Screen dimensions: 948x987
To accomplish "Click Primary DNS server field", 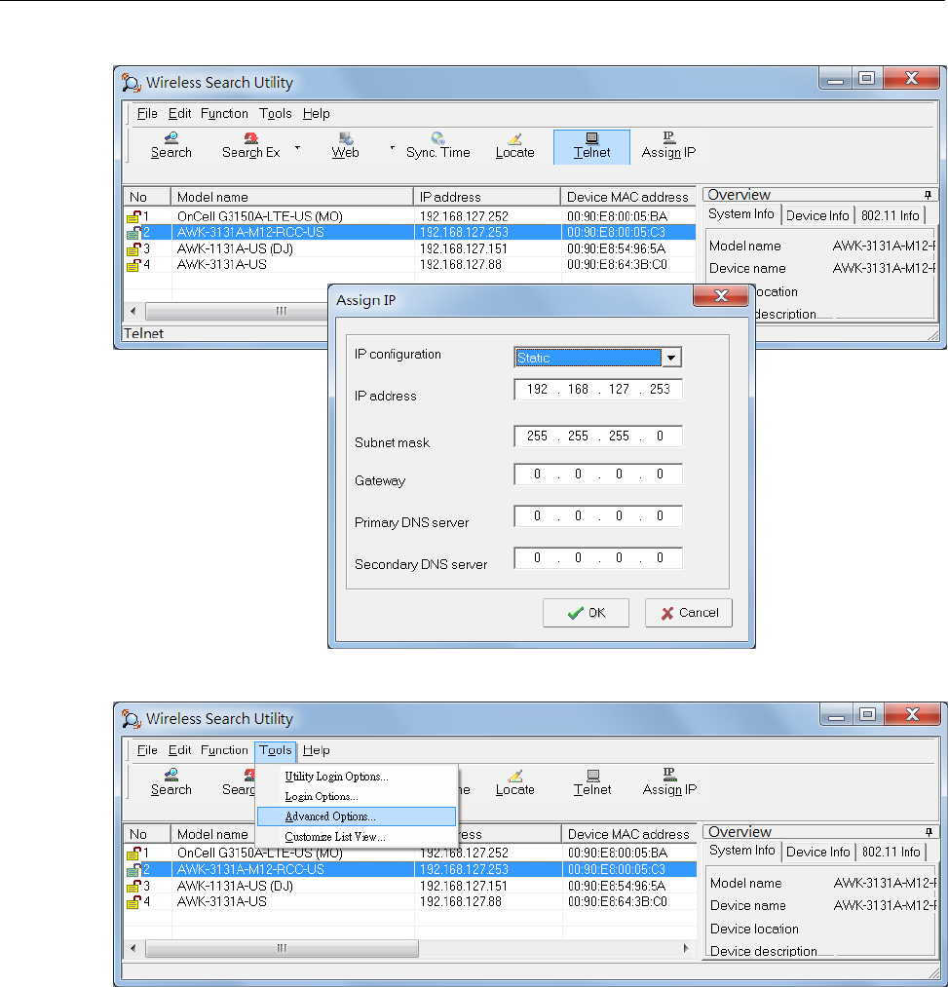I will click(x=598, y=515).
